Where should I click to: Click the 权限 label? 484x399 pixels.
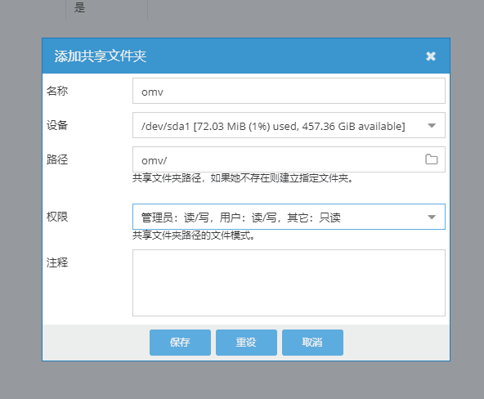coord(57,217)
